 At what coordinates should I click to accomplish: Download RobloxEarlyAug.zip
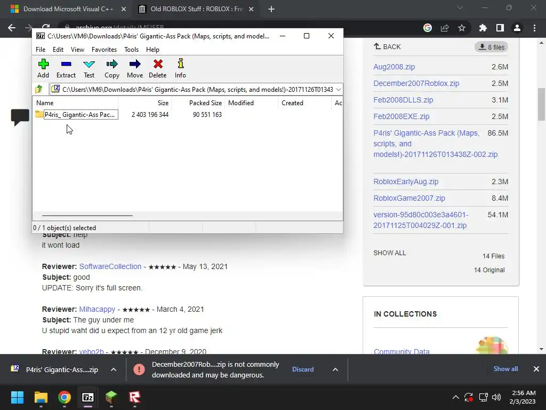coord(406,182)
